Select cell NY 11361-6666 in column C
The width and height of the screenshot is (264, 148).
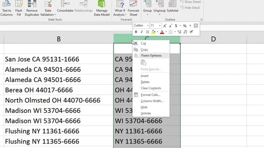(147, 131)
